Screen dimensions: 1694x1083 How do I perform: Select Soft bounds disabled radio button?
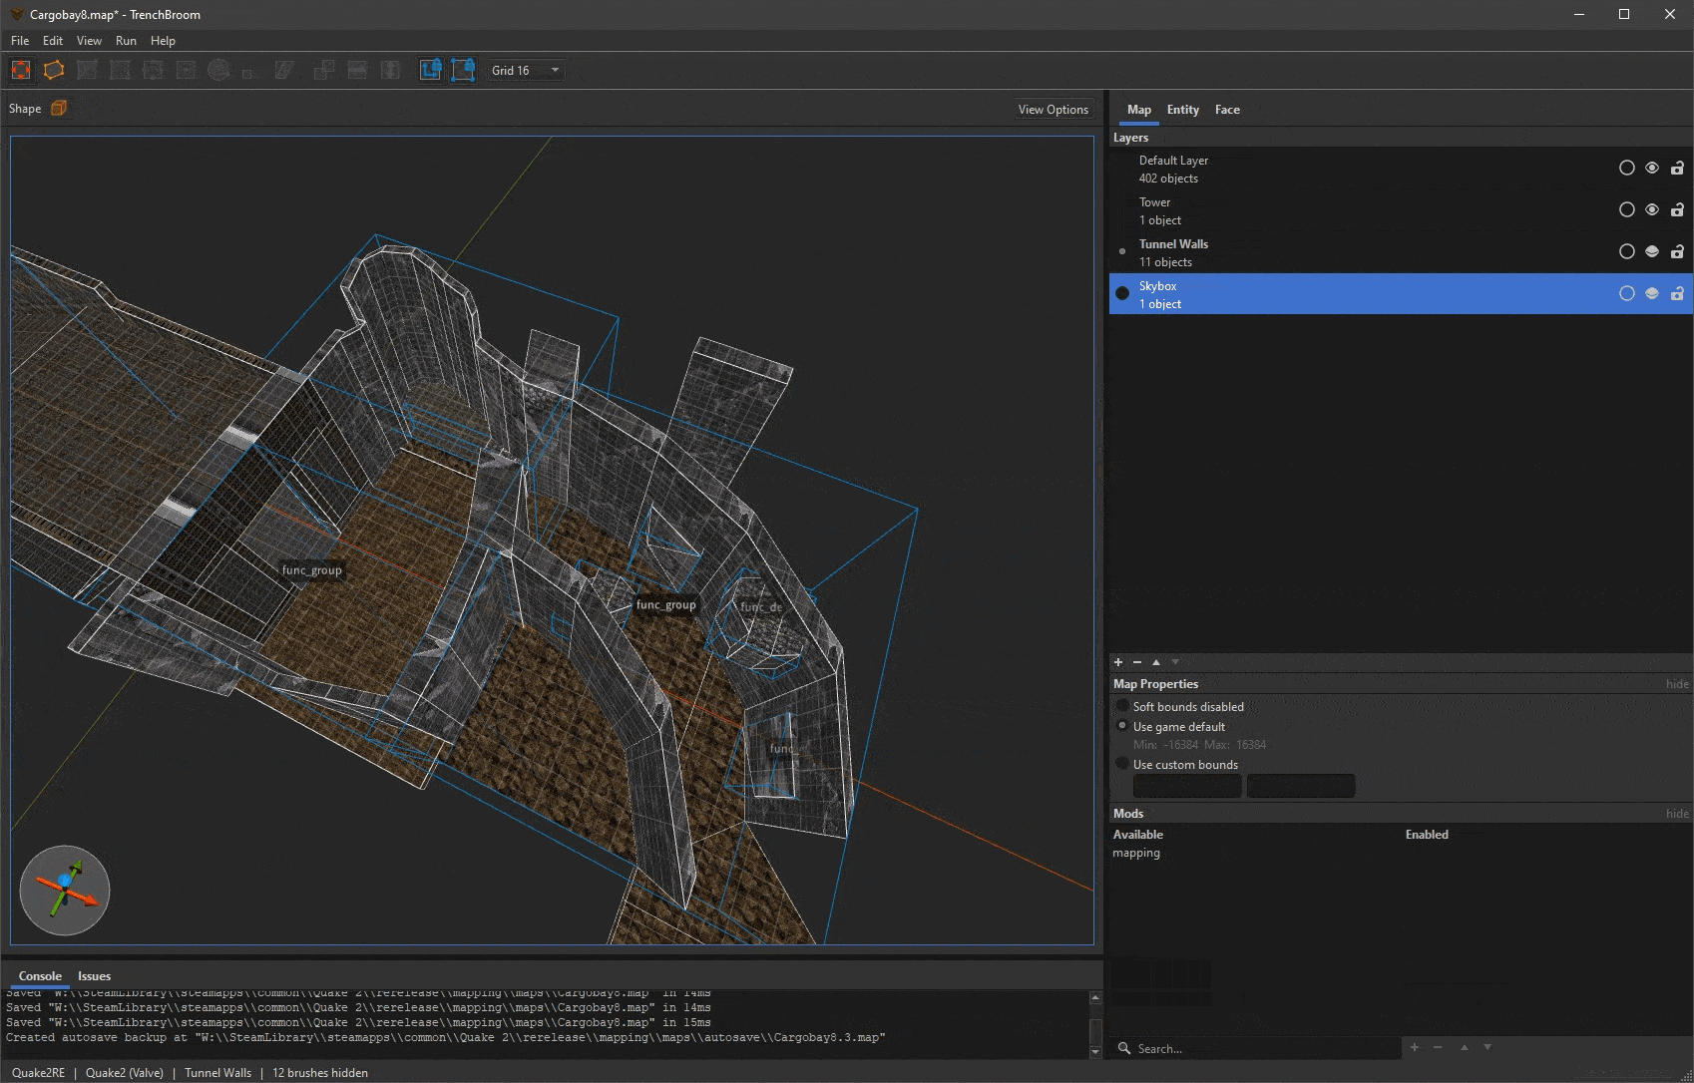(1122, 706)
